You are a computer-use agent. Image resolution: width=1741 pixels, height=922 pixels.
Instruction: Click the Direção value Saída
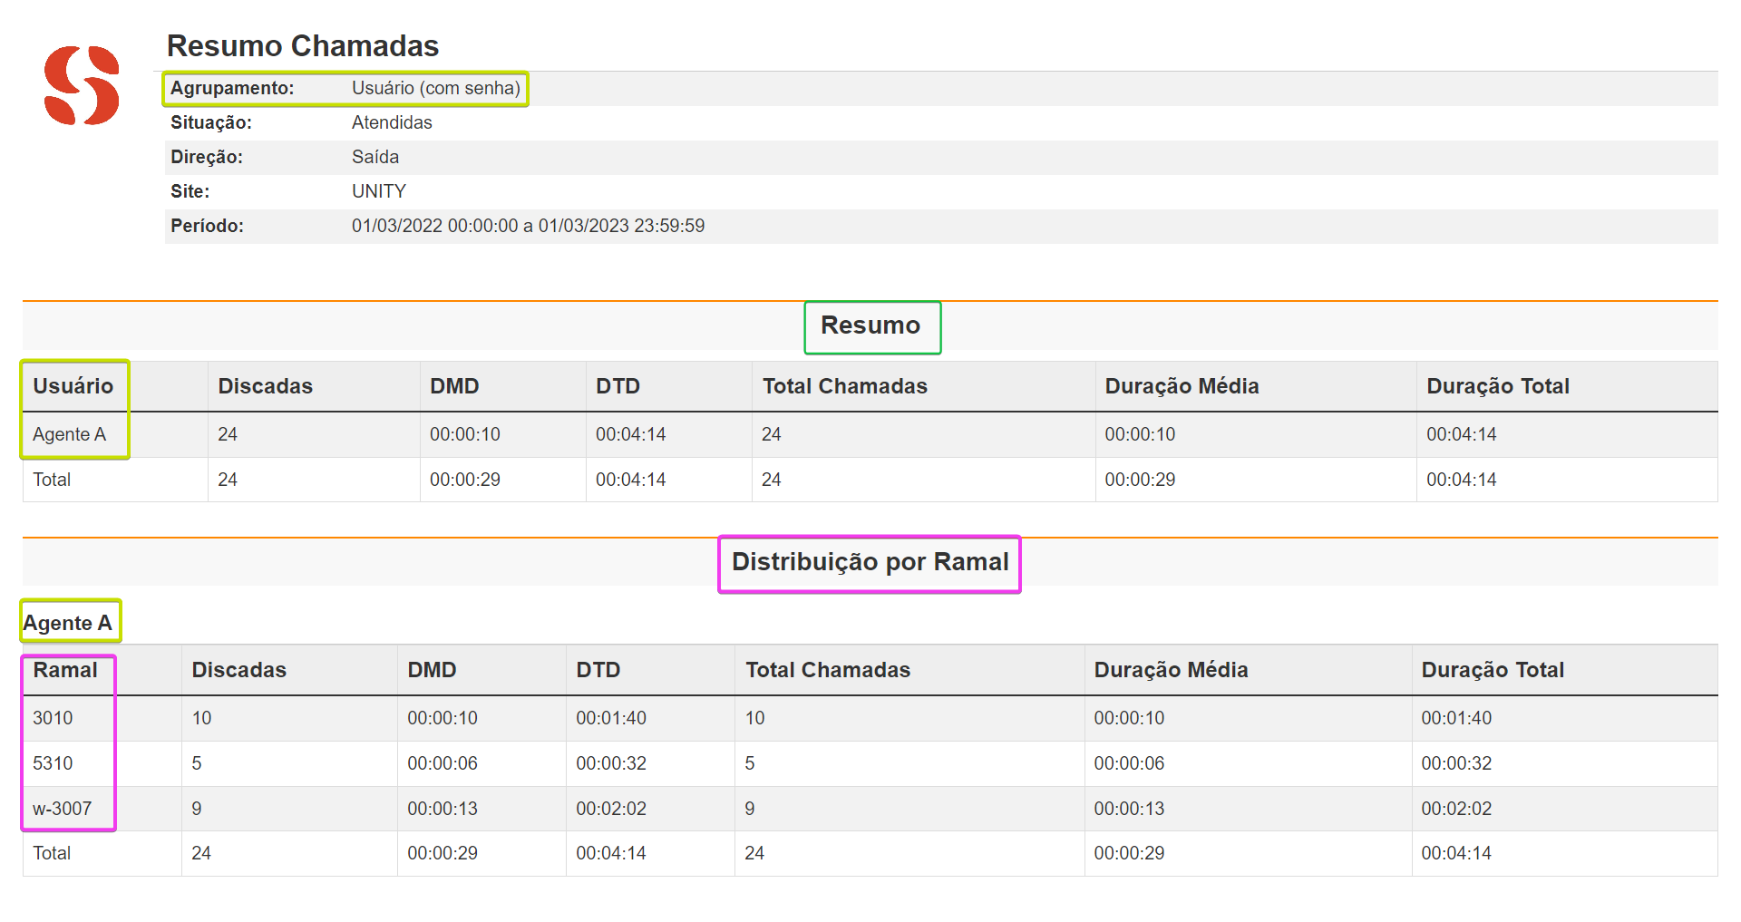pyautogui.click(x=374, y=157)
